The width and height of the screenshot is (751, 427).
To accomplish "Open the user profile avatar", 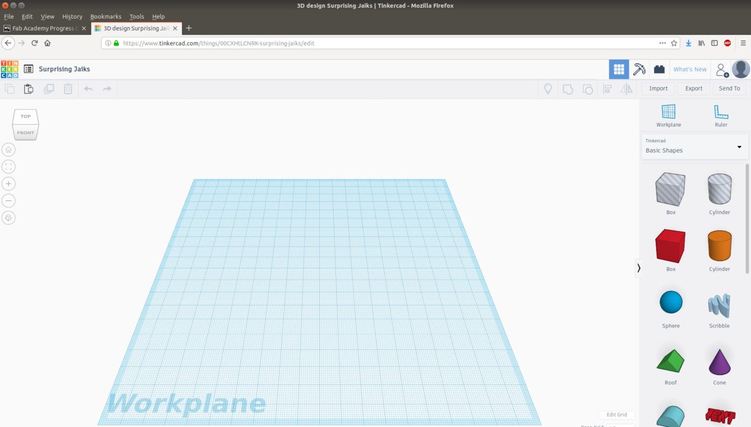I will tap(741, 69).
